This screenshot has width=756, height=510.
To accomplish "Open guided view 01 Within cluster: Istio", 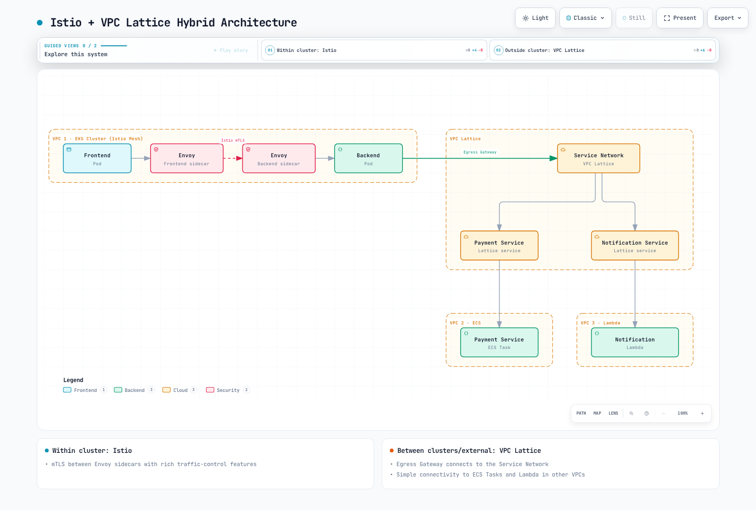I will click(374, 50).
